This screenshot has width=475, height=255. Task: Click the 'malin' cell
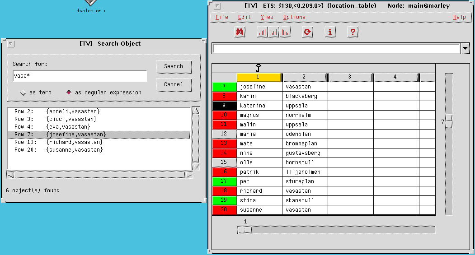point(259,125)
